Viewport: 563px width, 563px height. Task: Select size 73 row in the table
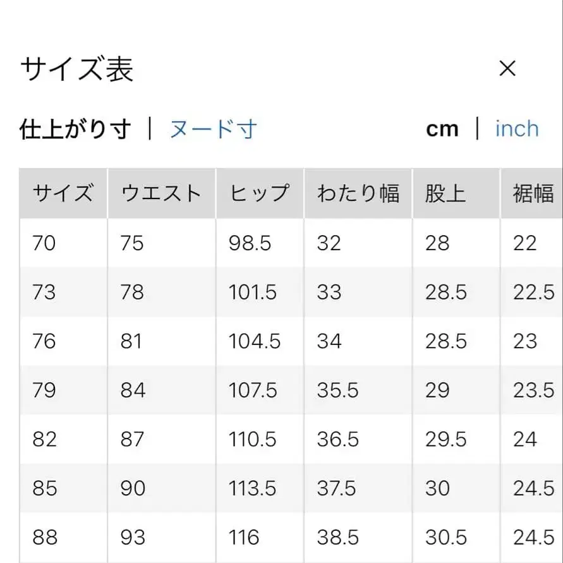pos(43,292)
